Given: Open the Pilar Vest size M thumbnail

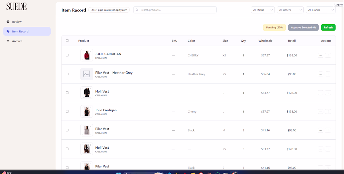Looking at the screenshot, I should point(87,130).
